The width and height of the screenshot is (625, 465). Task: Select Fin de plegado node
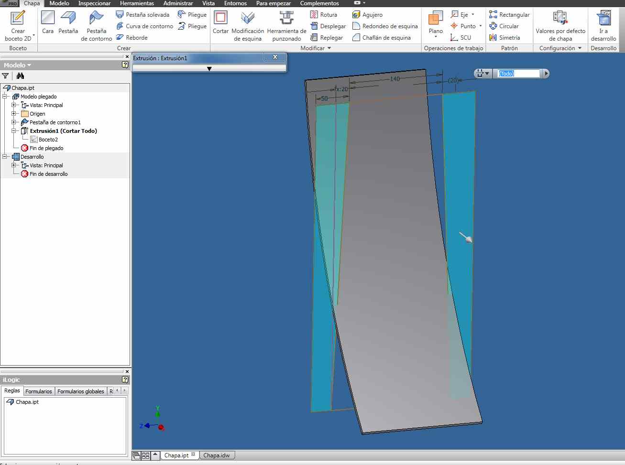click(x=42, y=148)
